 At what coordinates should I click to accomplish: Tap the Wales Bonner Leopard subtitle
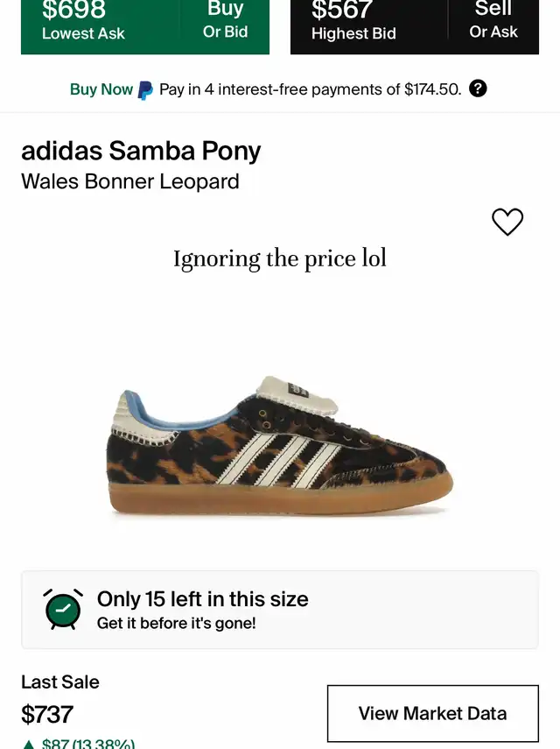pos(130,181)
